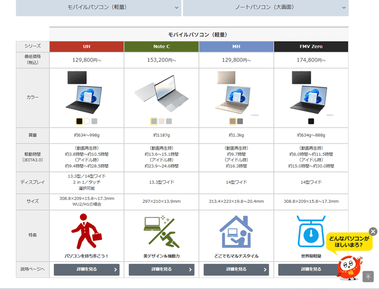The width and height of the screenshot is (379, 289).
Task: Select the dark gray swatch for MH
Action: tap(240, 121)
